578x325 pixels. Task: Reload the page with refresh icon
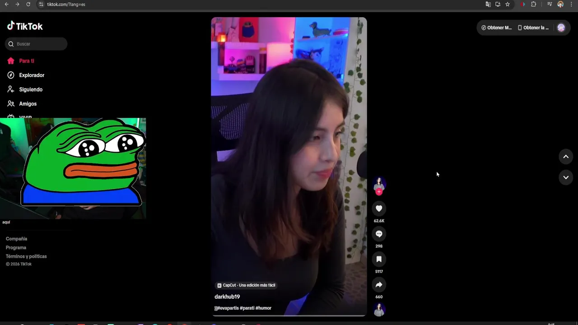28,4
